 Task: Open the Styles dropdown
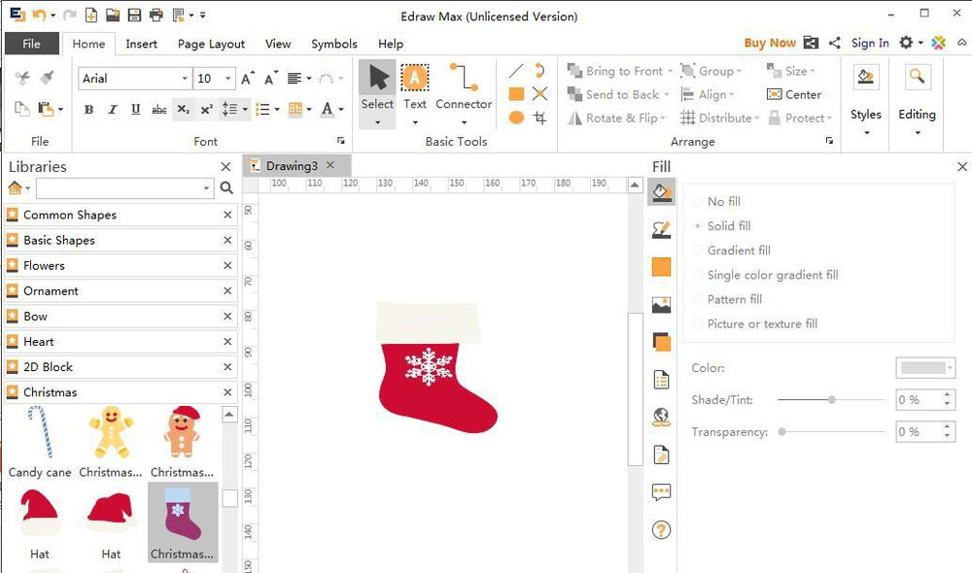pyautogui.click(x=865, y=122)
